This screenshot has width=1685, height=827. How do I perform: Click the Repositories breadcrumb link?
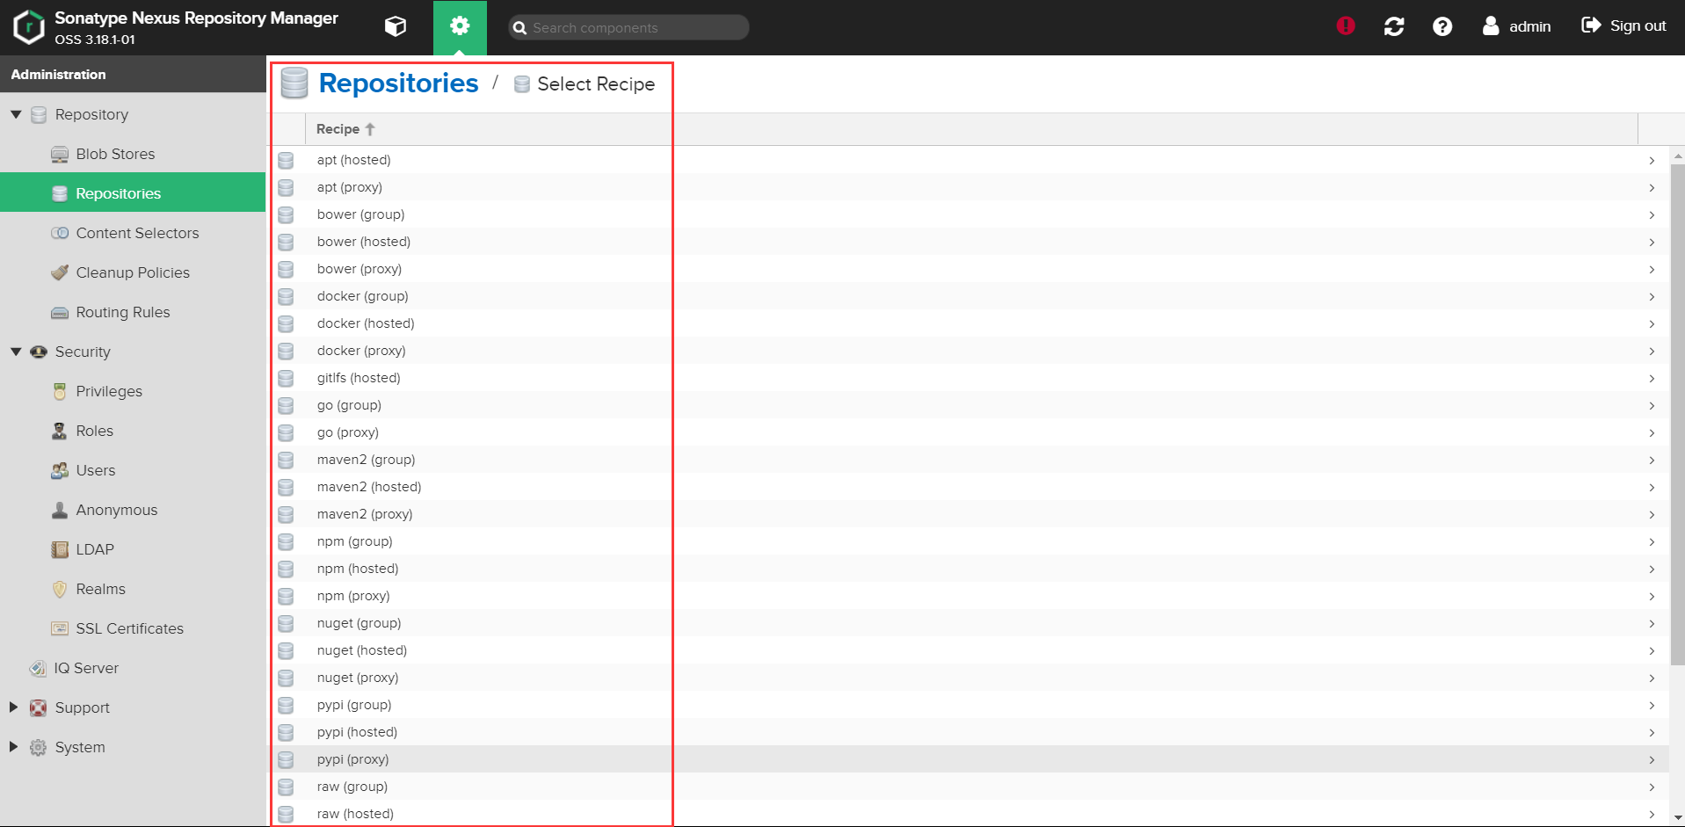[398, 83]
